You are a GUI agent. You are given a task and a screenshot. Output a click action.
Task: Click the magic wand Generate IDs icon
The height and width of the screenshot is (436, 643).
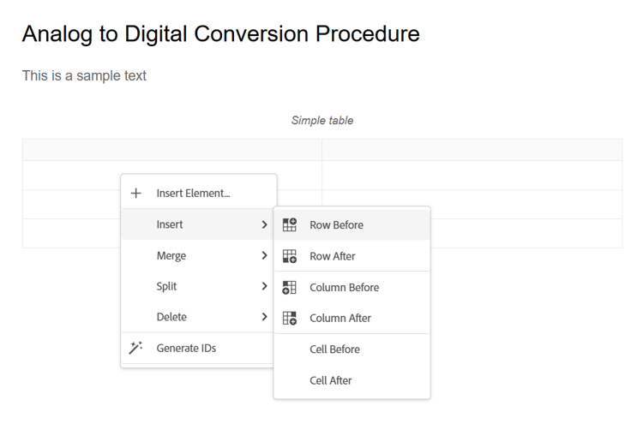click(136, 348)
